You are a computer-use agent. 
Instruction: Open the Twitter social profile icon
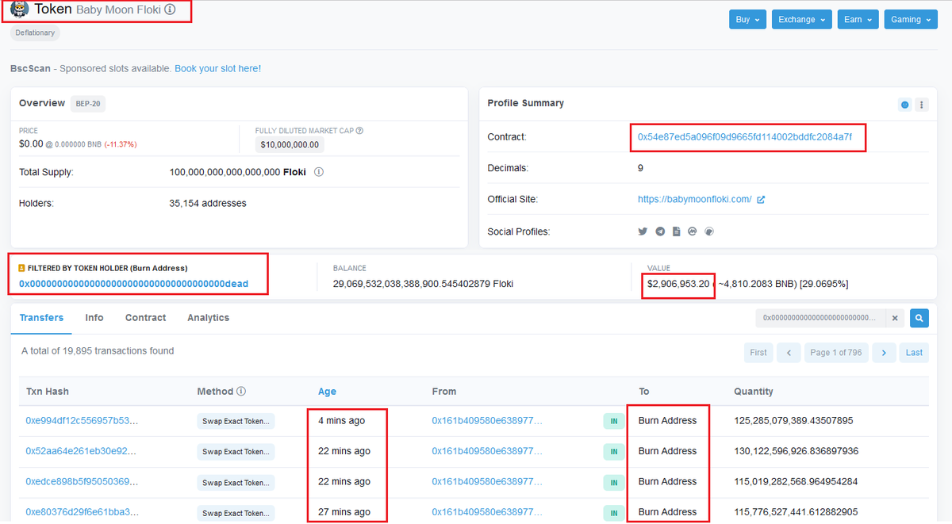[x=643, y=231]
